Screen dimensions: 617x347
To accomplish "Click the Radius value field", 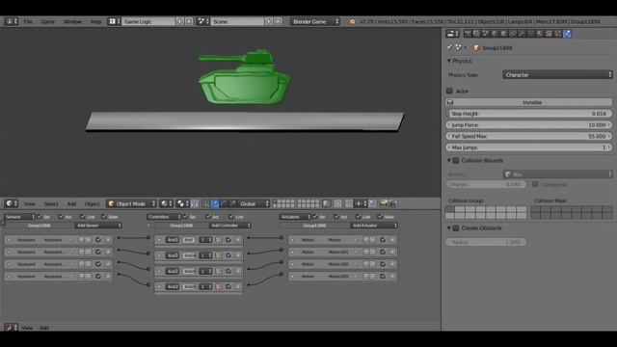I will (486, 242).
